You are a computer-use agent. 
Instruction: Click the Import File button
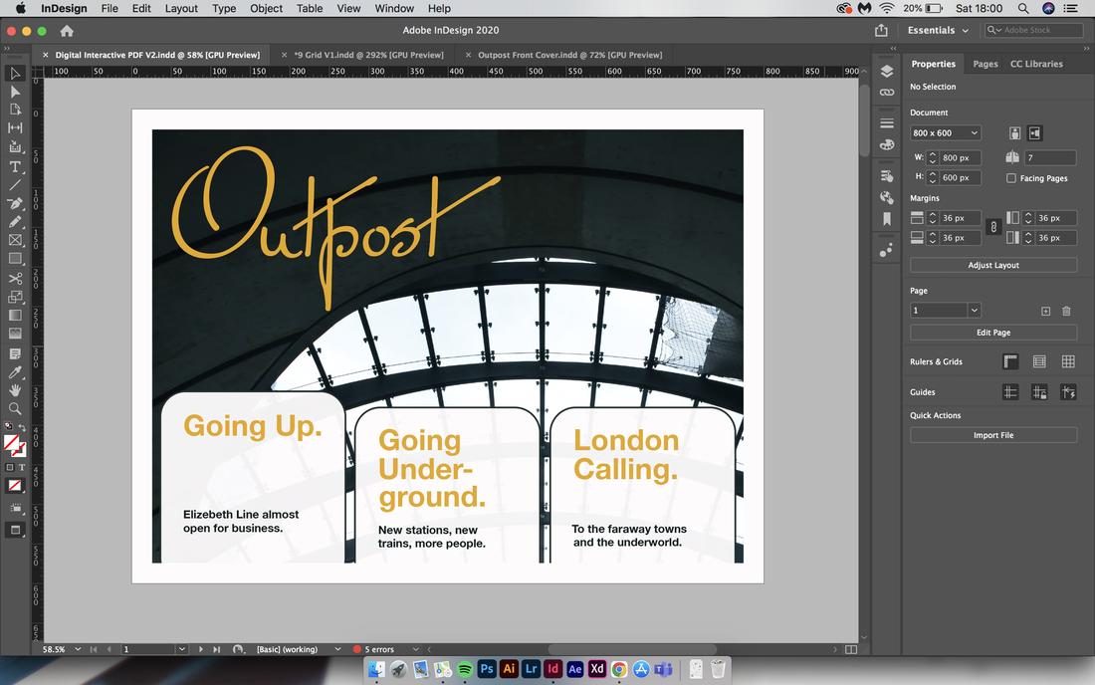pyautogui.click(x=993, y=435)
